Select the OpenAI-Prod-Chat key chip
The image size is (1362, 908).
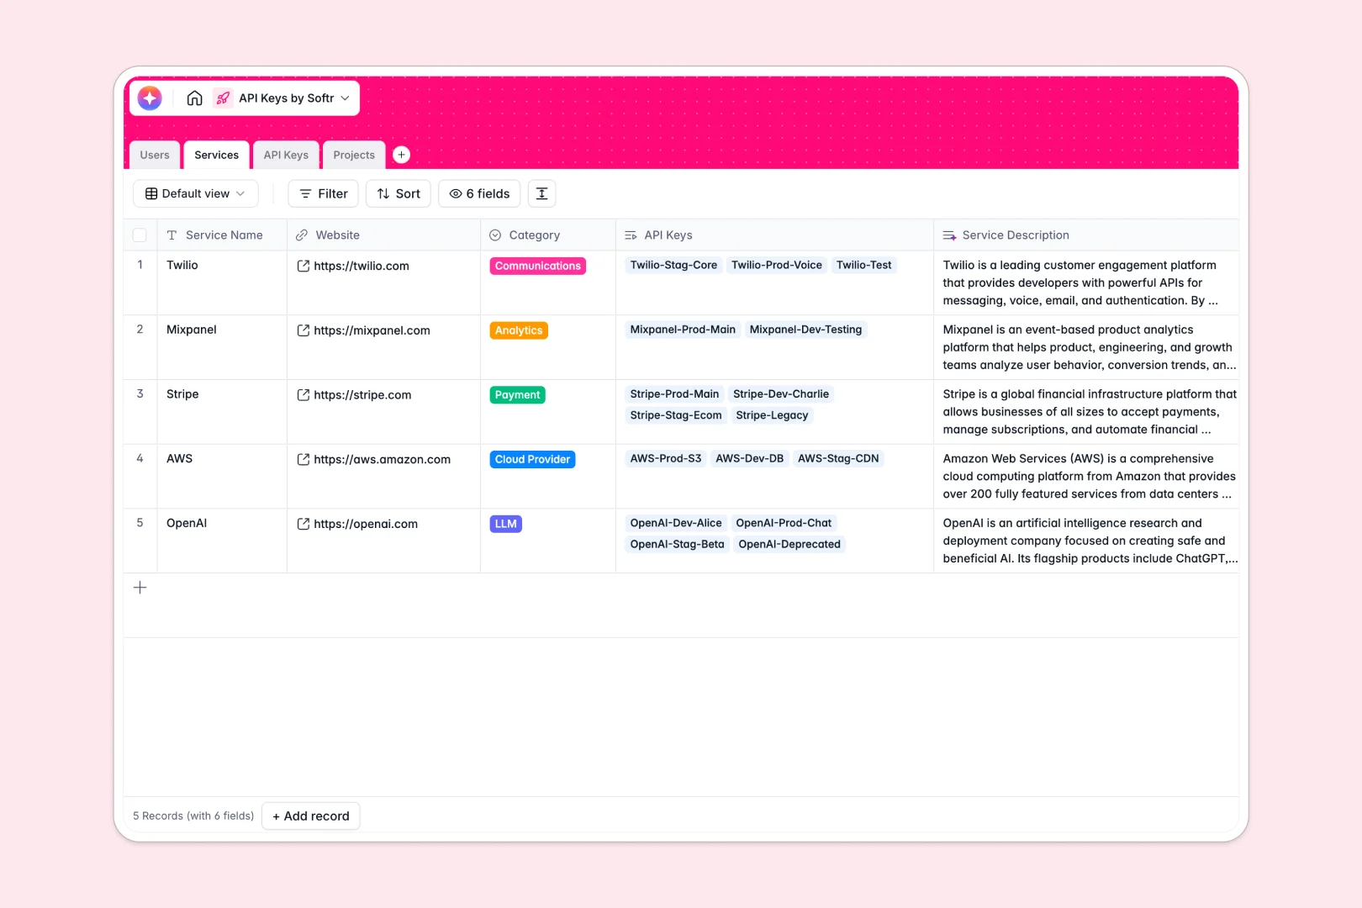coord(784,523)
